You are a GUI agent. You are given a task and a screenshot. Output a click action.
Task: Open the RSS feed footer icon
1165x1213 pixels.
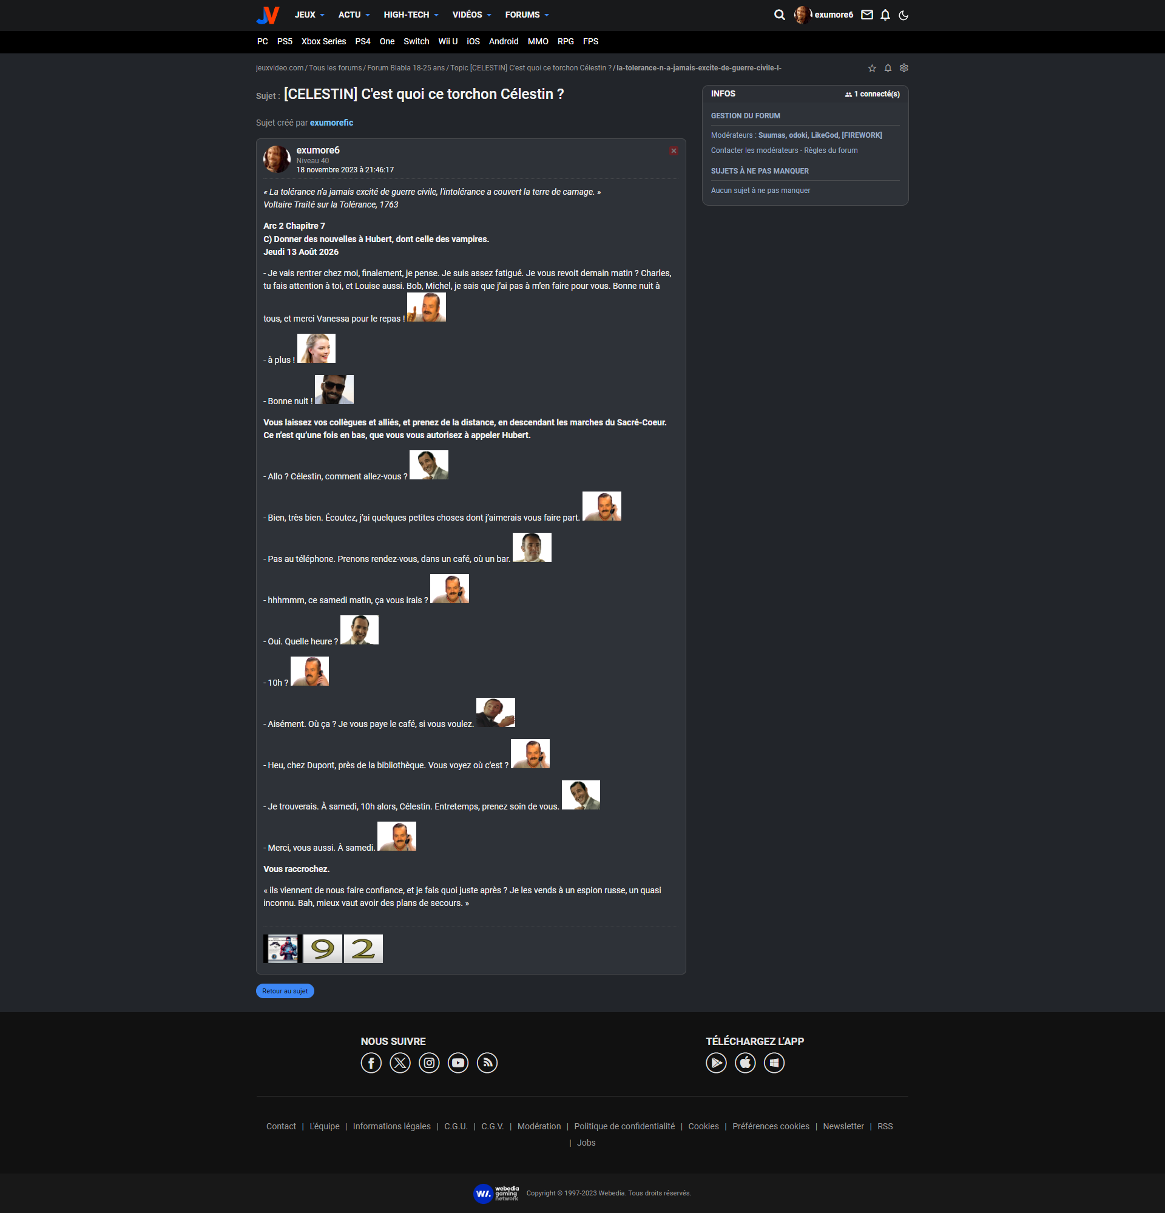[x=487, y=1063]
